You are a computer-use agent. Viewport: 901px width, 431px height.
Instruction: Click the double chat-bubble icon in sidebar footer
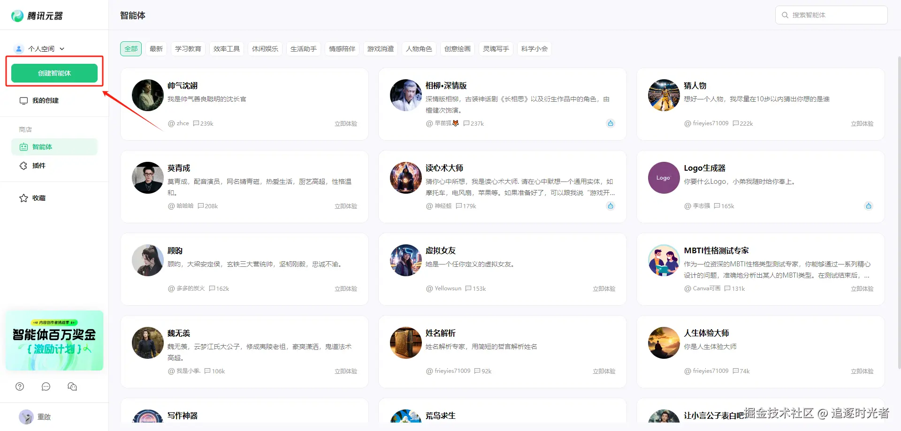(x=72, y=386)
